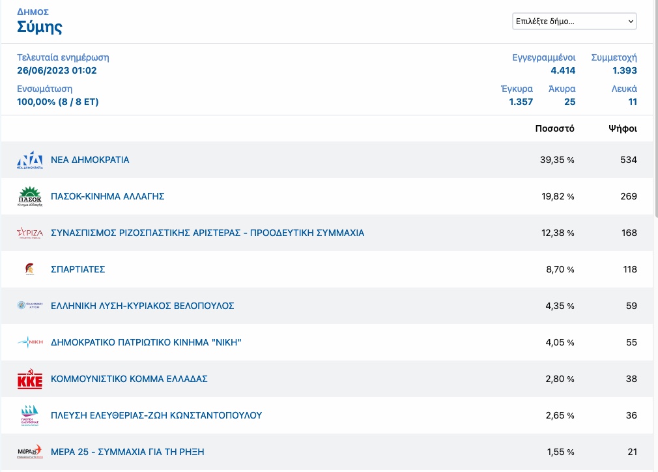This screenshot has height=472, width=658.
Task: Click the 12,38 % percentage
Action: [557, 233]
